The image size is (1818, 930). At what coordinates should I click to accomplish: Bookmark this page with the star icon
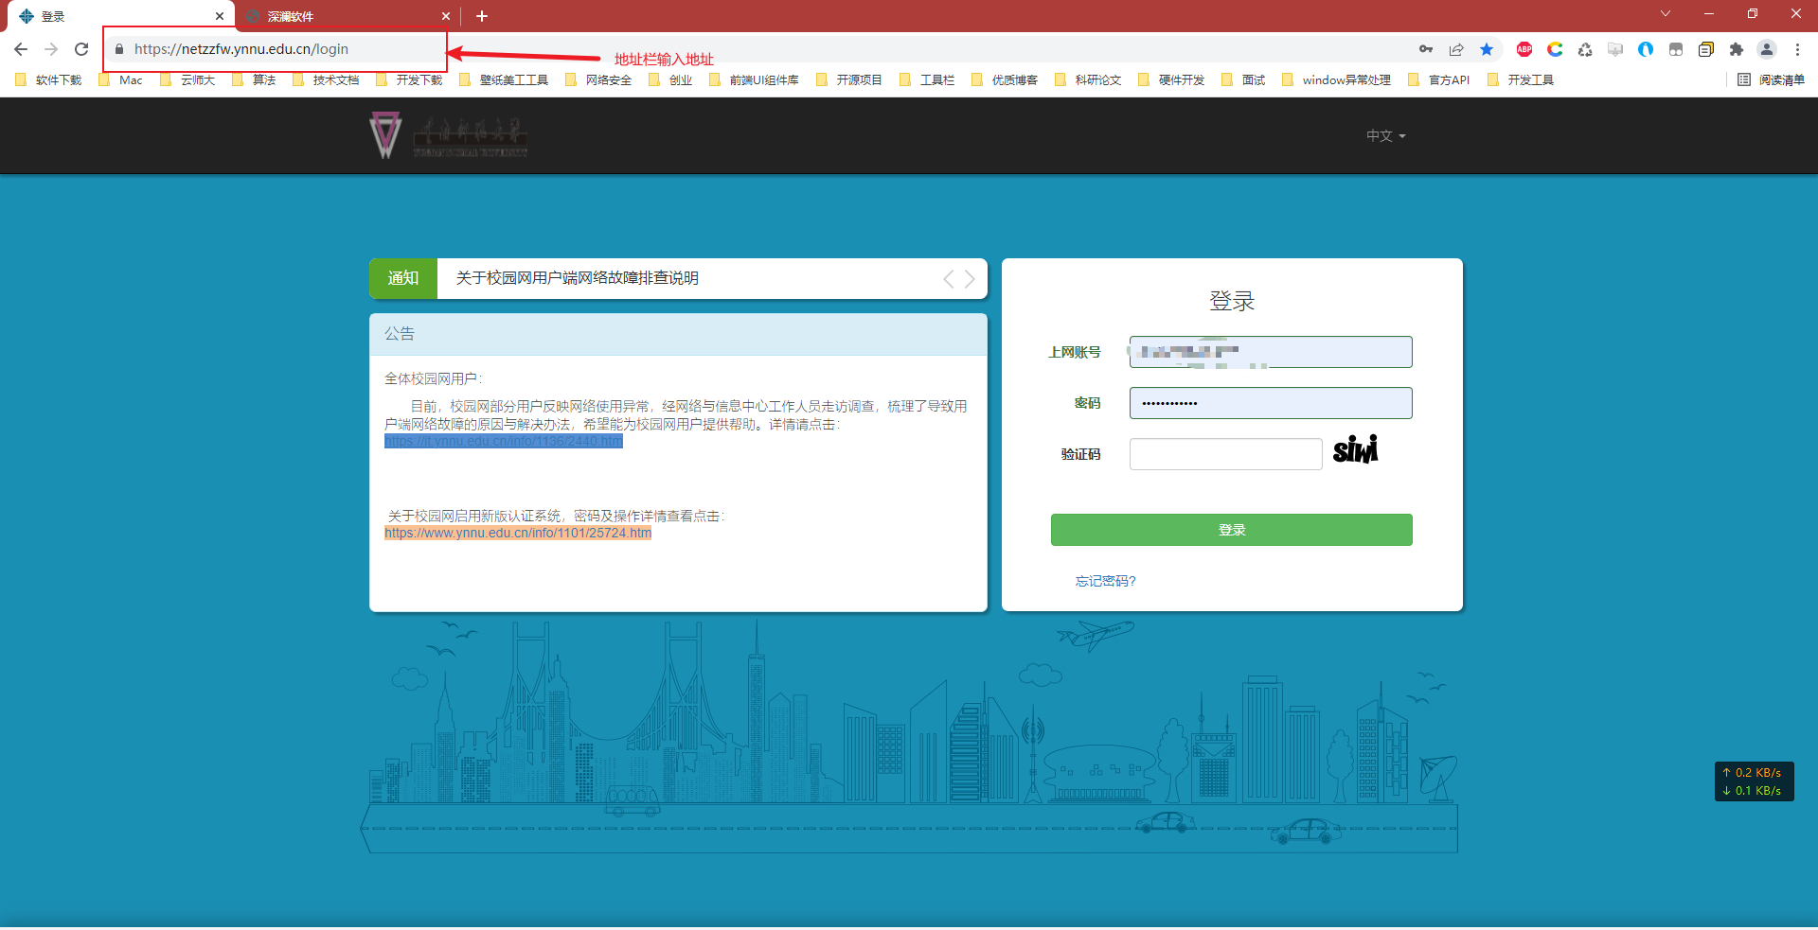coord(1487,49)
